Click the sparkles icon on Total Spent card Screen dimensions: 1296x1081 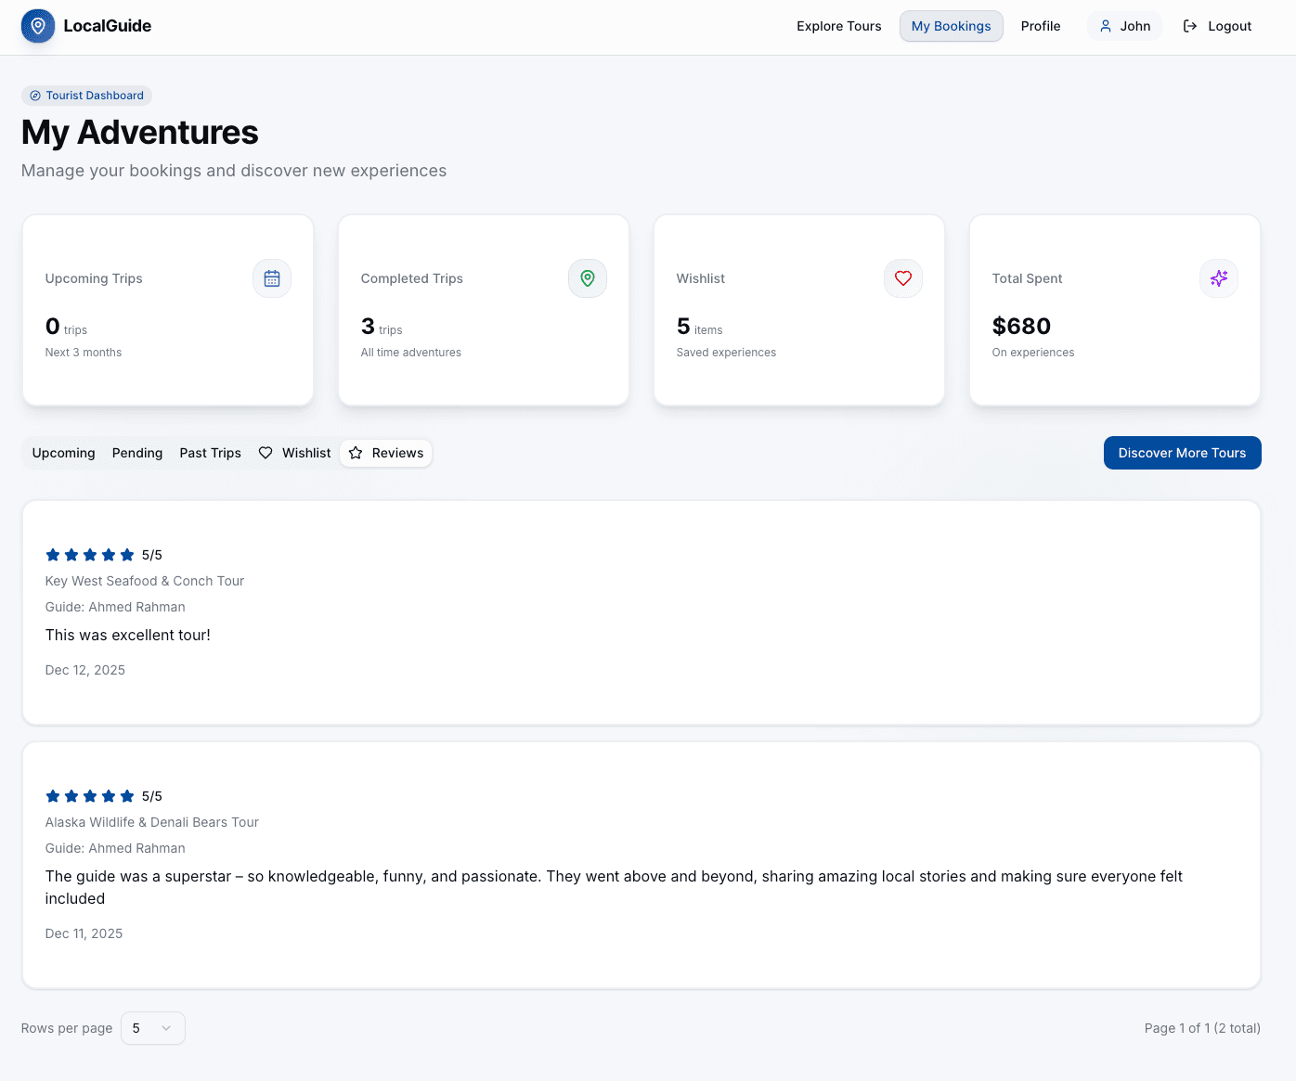(x=1218, y=278)
